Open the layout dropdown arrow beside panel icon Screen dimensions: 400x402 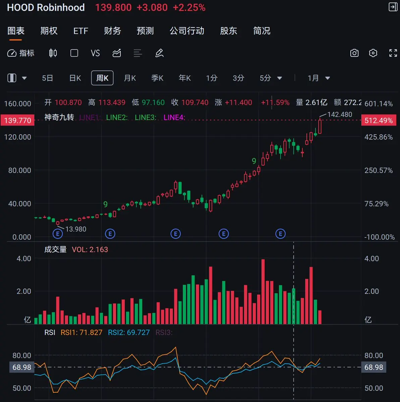click(x=24, y=78)
